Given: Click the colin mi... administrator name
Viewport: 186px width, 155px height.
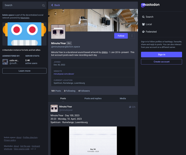Looking at the screenshot, I should click(x=14, y=61).
